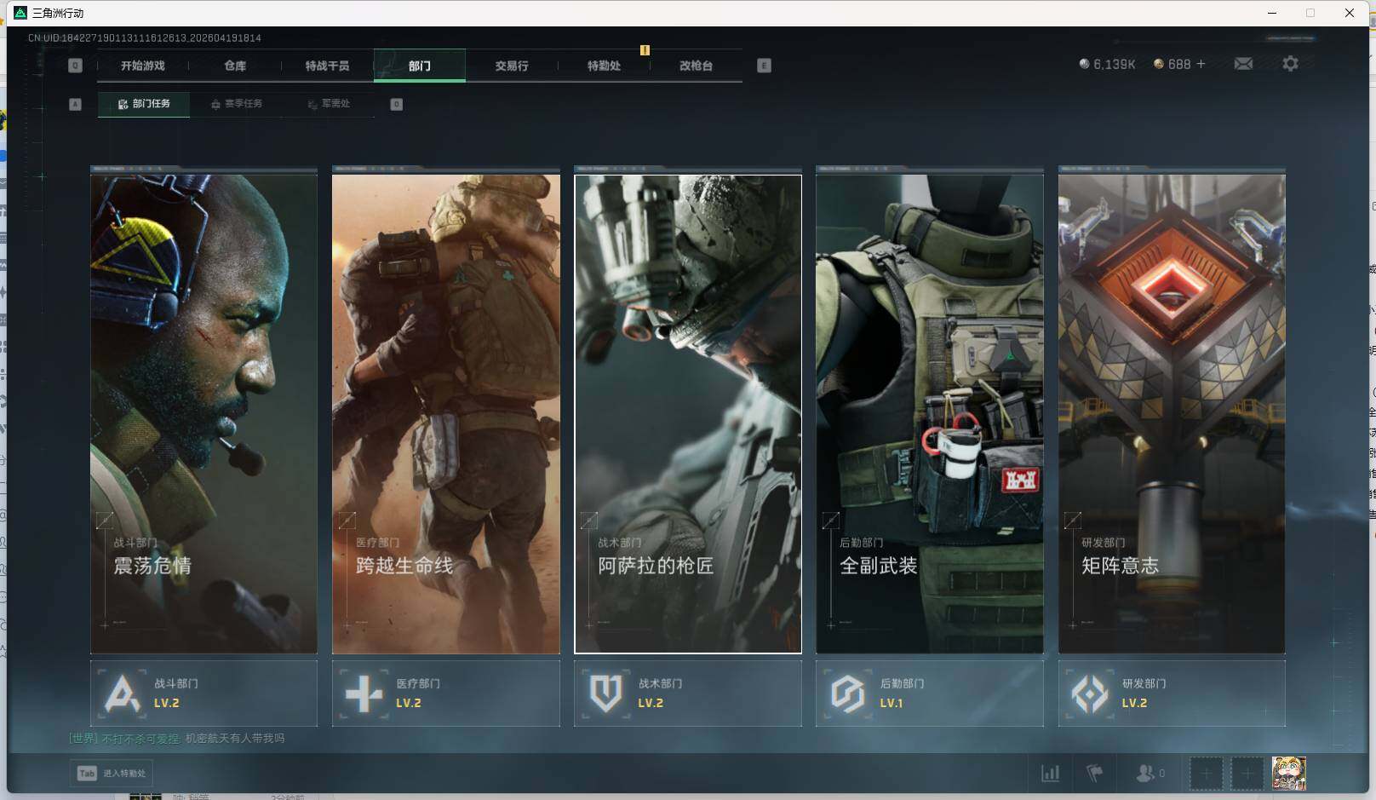Screen dimensions: 1376x800
Task: Open the 赛季任务 sub-tab
Action: (x=237, y=104)
